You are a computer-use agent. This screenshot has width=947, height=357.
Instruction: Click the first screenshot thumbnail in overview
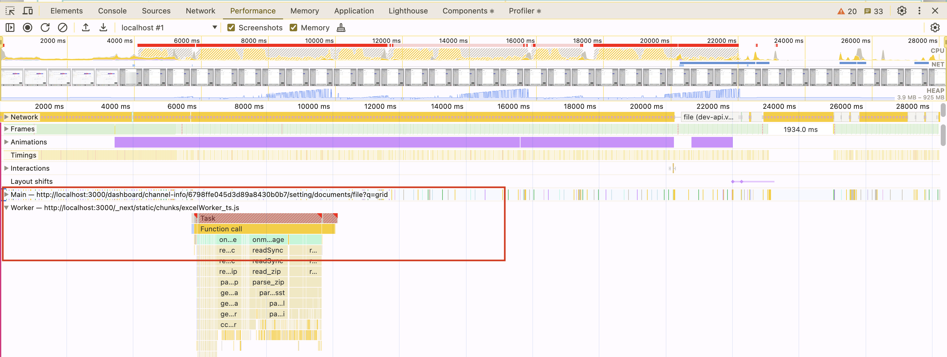click(13, 77)
